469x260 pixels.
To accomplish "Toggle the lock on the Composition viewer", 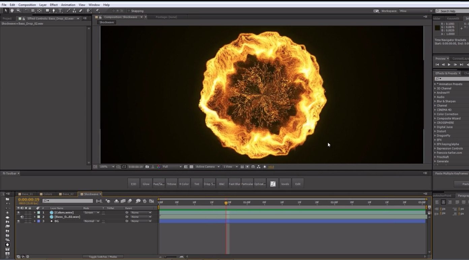I will click(x=100, y=17).
